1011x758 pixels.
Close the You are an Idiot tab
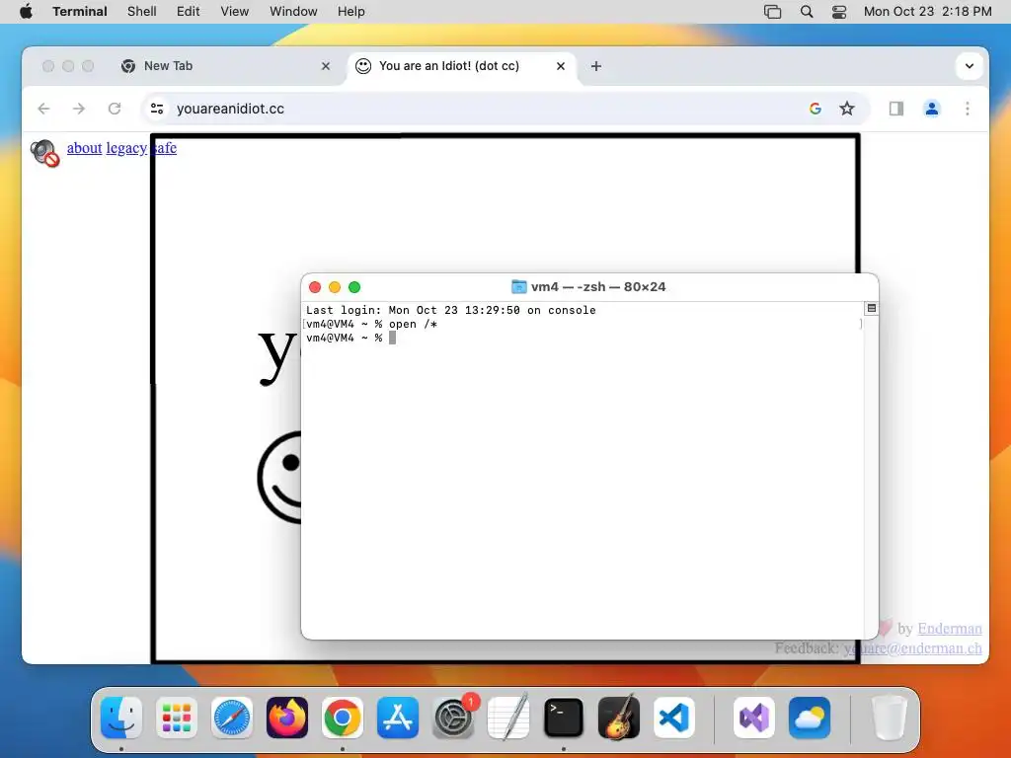coord(561,66)
